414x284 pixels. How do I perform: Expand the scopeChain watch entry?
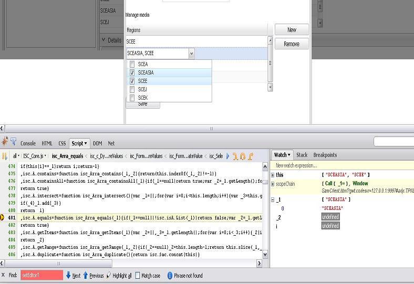(273, 184)
